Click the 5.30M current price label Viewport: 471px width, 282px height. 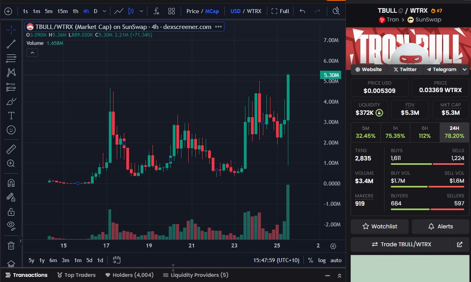[331, 75]
